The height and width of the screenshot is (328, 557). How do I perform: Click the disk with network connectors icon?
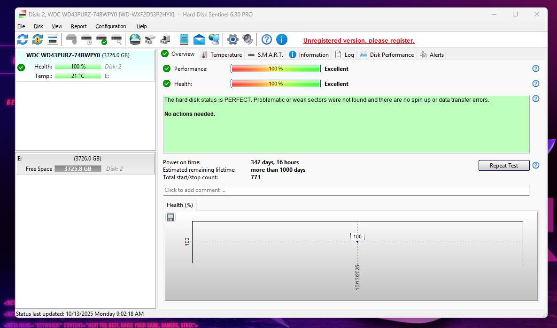150,39
